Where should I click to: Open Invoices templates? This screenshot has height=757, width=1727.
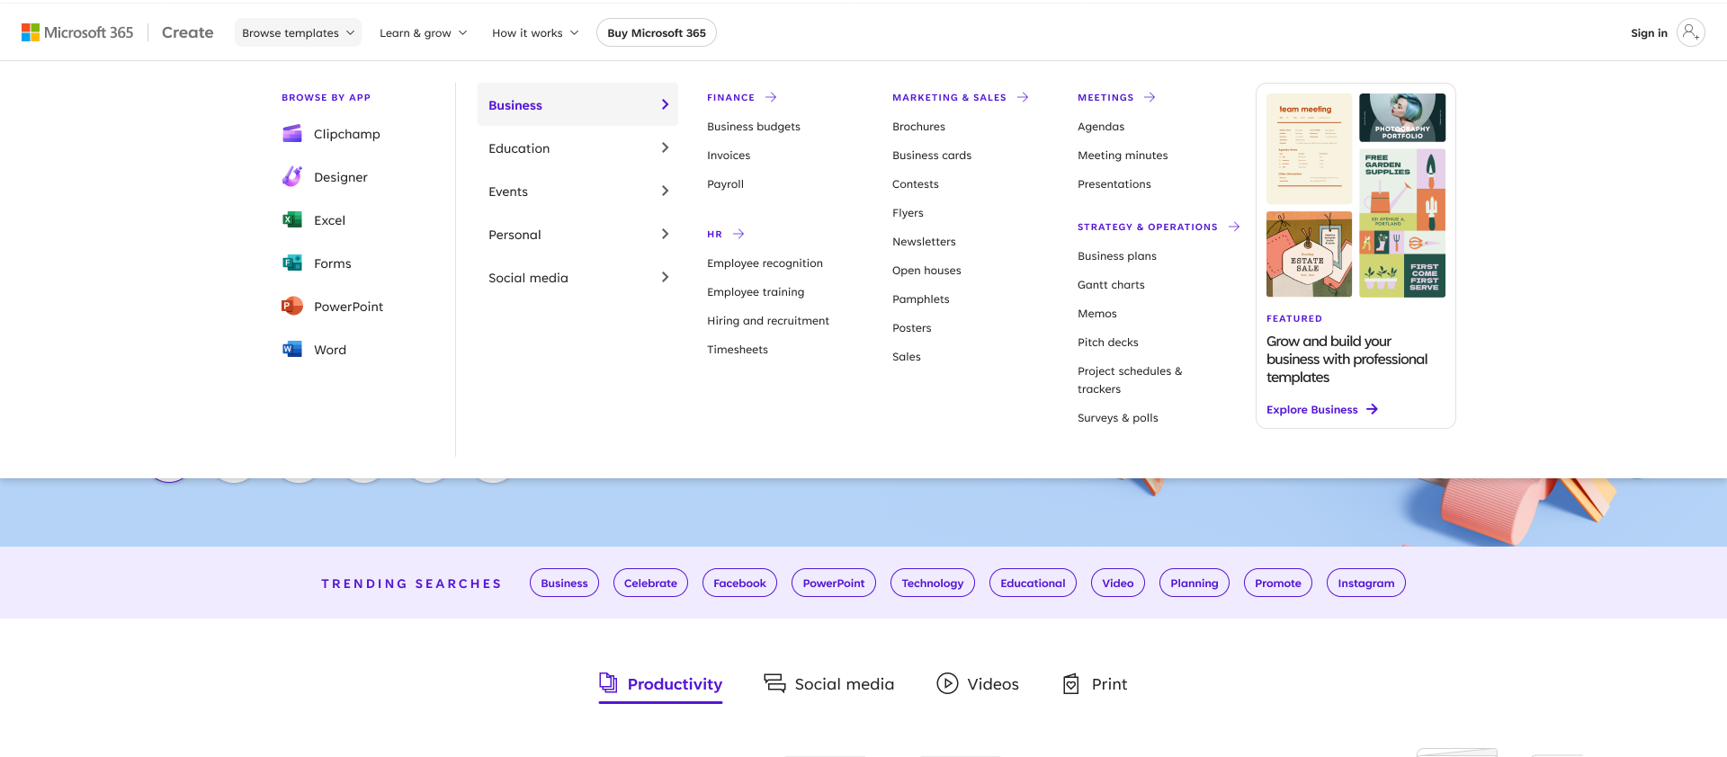click(x=729, y=156)
